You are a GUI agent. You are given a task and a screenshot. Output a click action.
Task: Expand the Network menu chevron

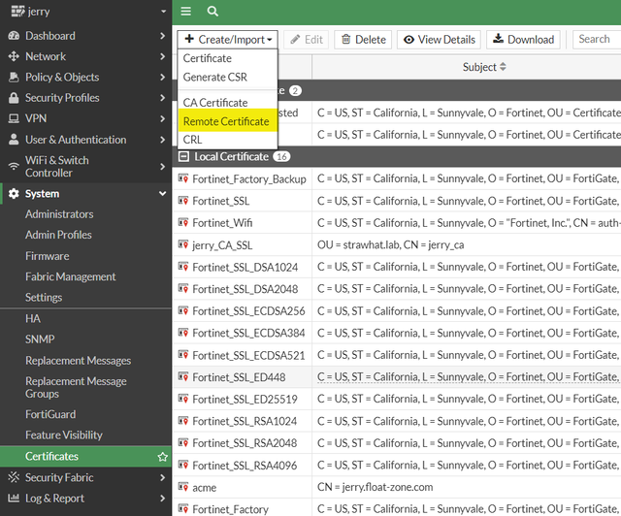162,56
